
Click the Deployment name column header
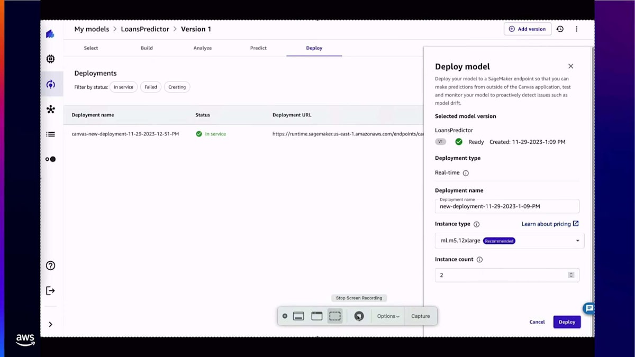93,115
